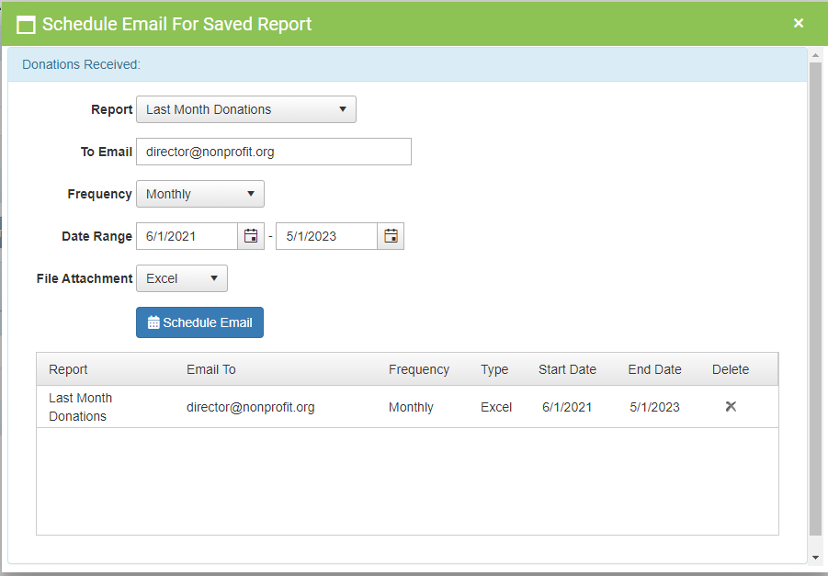Viewport: 828px width, 576px height.
Task: Click the Start Date column header
Action: (567, 369)
